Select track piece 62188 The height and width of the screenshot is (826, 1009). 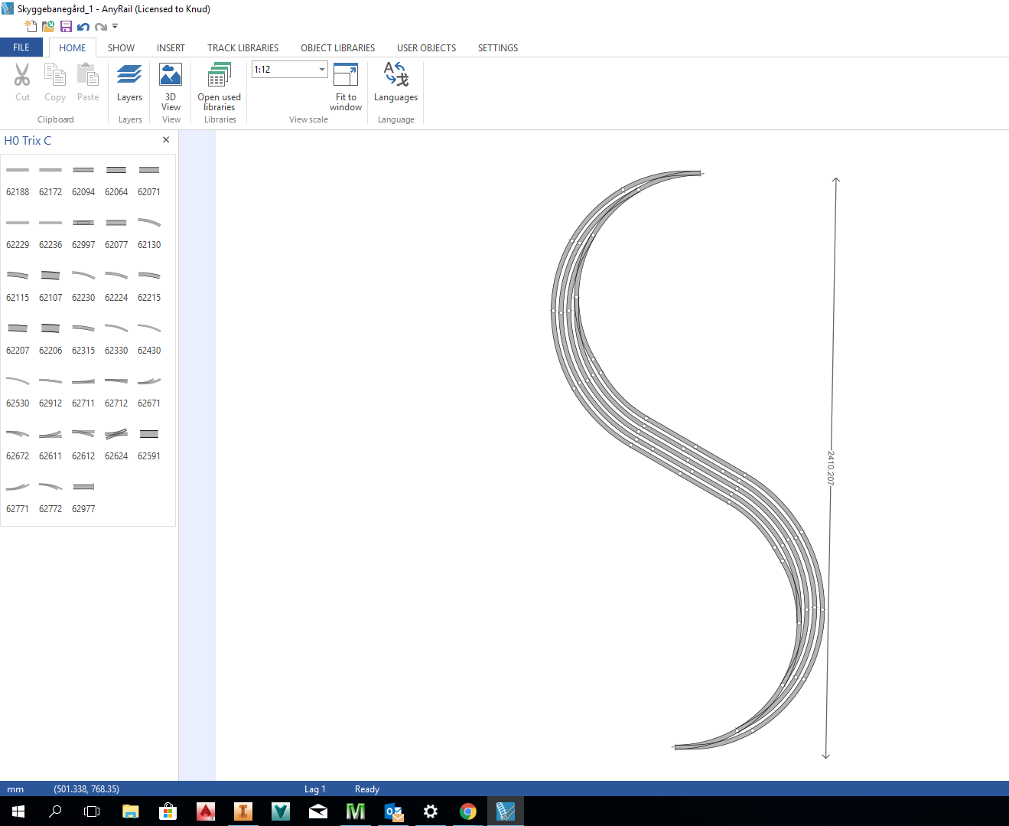[x=18, y=179]
